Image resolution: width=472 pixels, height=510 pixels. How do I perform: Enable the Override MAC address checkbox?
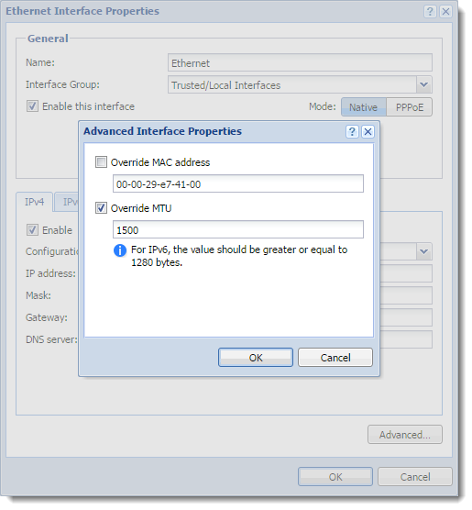point(102,163)
